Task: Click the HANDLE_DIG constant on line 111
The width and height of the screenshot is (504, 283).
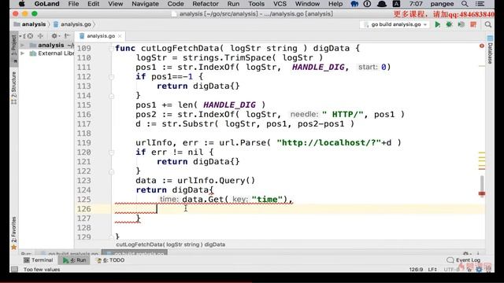Action: click(x=318, y=67)
